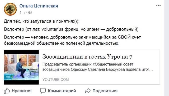The height and width of the screenshot is (96, 169).
Task: Open the post timestamp "1 ч"
Action: click(22, 12)
